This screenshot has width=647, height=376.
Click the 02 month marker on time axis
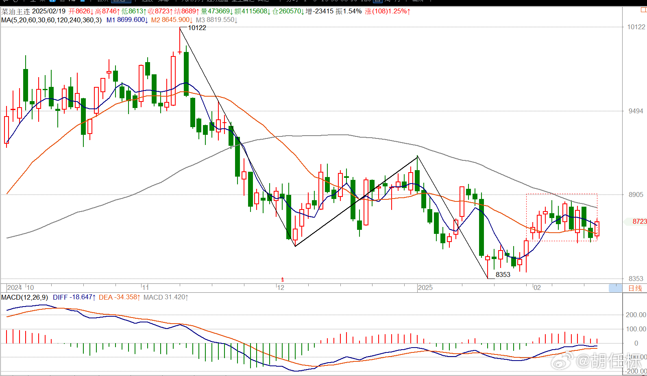(x=537, y=287)
